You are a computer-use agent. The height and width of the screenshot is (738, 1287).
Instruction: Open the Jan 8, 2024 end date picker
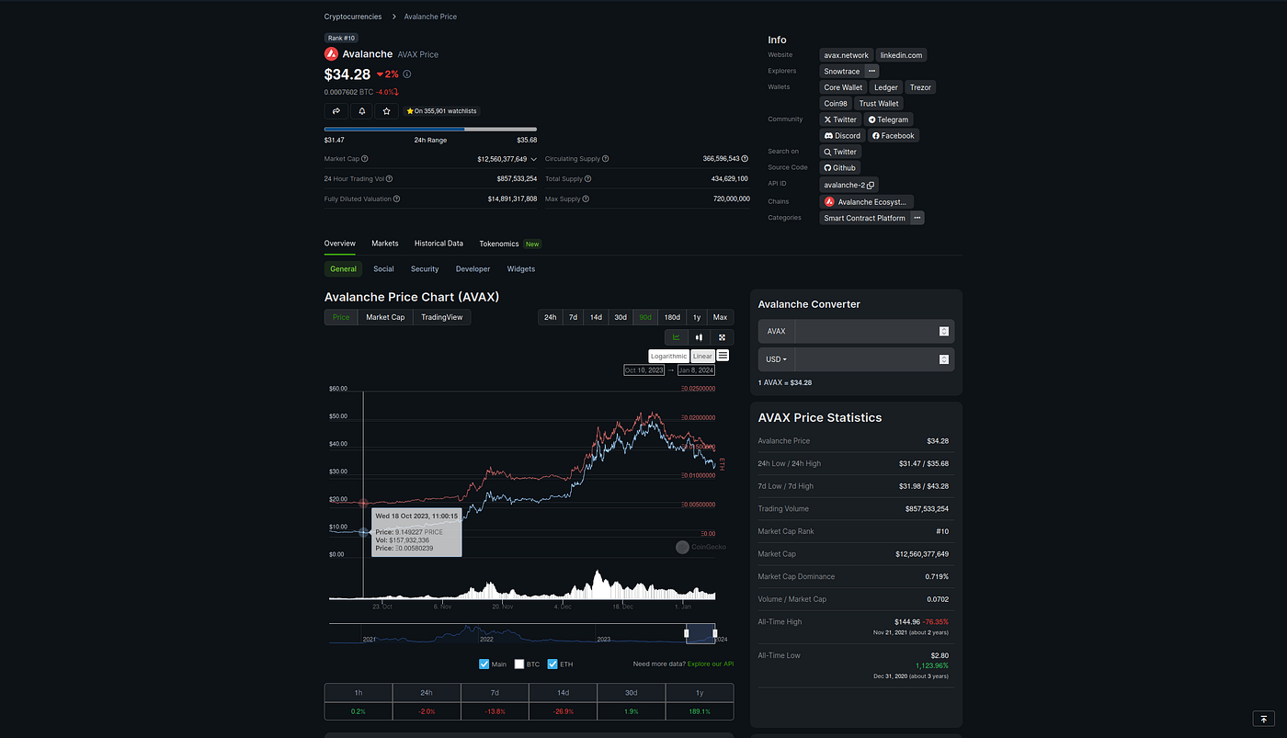tap(696, 370)
